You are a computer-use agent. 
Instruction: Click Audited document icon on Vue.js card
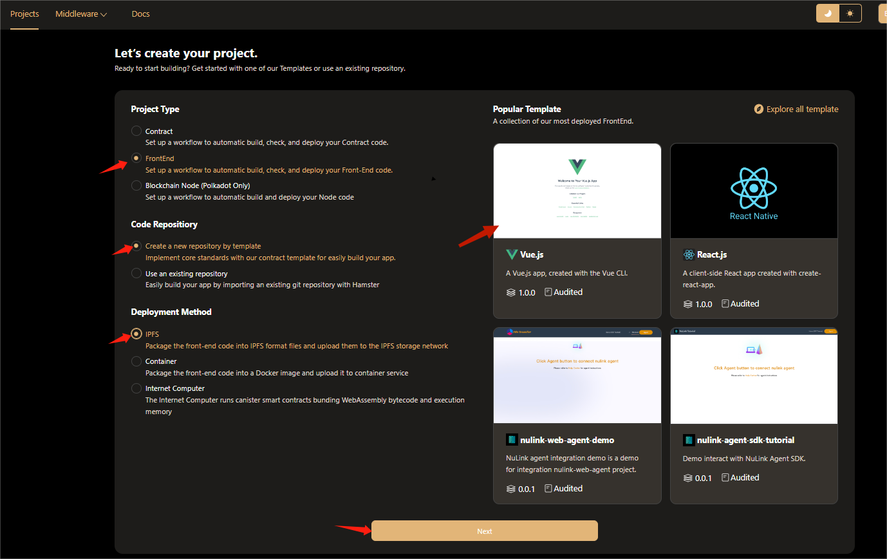click(x=548, y=292)
